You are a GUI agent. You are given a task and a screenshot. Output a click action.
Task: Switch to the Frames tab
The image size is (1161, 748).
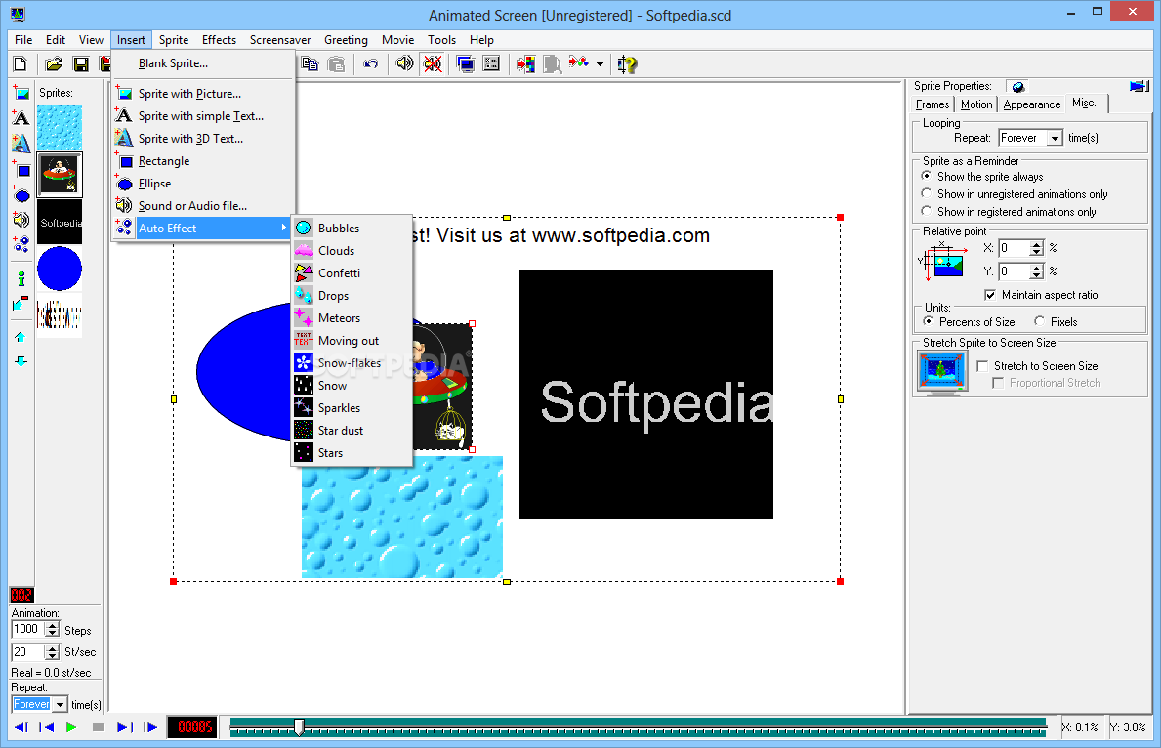(x=933, y=104)
